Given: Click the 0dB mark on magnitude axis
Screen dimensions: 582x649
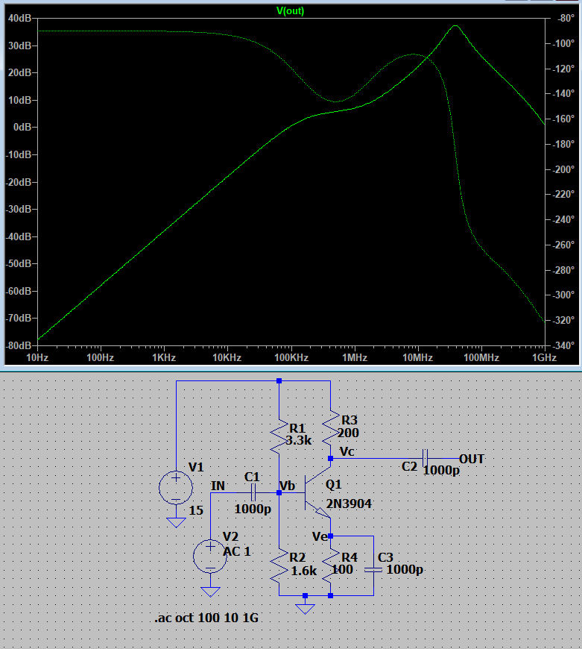Looking at the screenshot, I should coord(19,128).
